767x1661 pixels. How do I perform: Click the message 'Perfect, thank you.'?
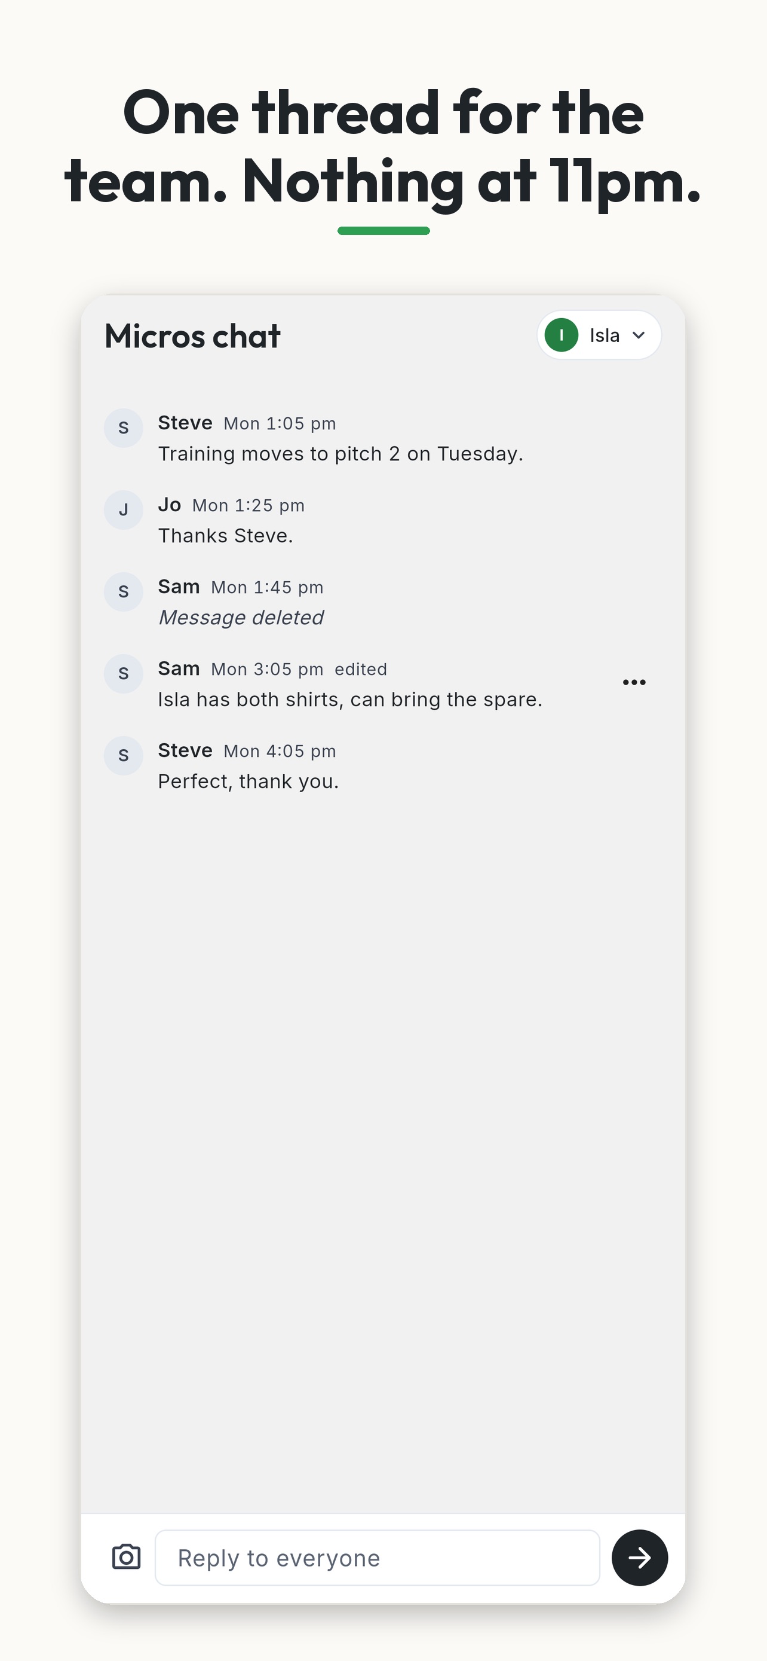point(248,781)
